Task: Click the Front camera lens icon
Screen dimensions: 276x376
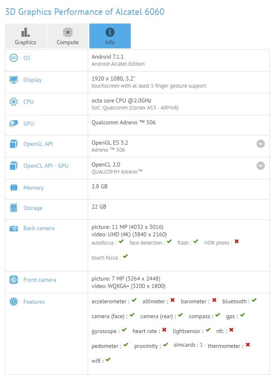Action: click(14, 280)
